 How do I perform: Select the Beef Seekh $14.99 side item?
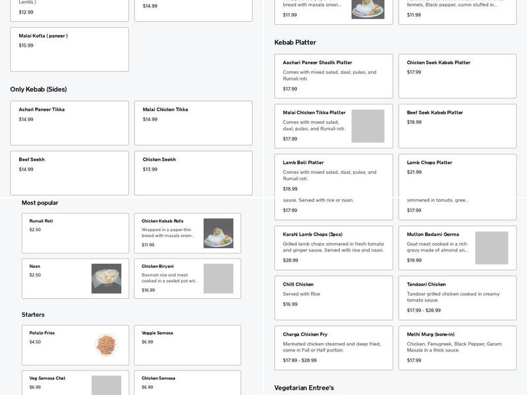[x=69, y=173]
